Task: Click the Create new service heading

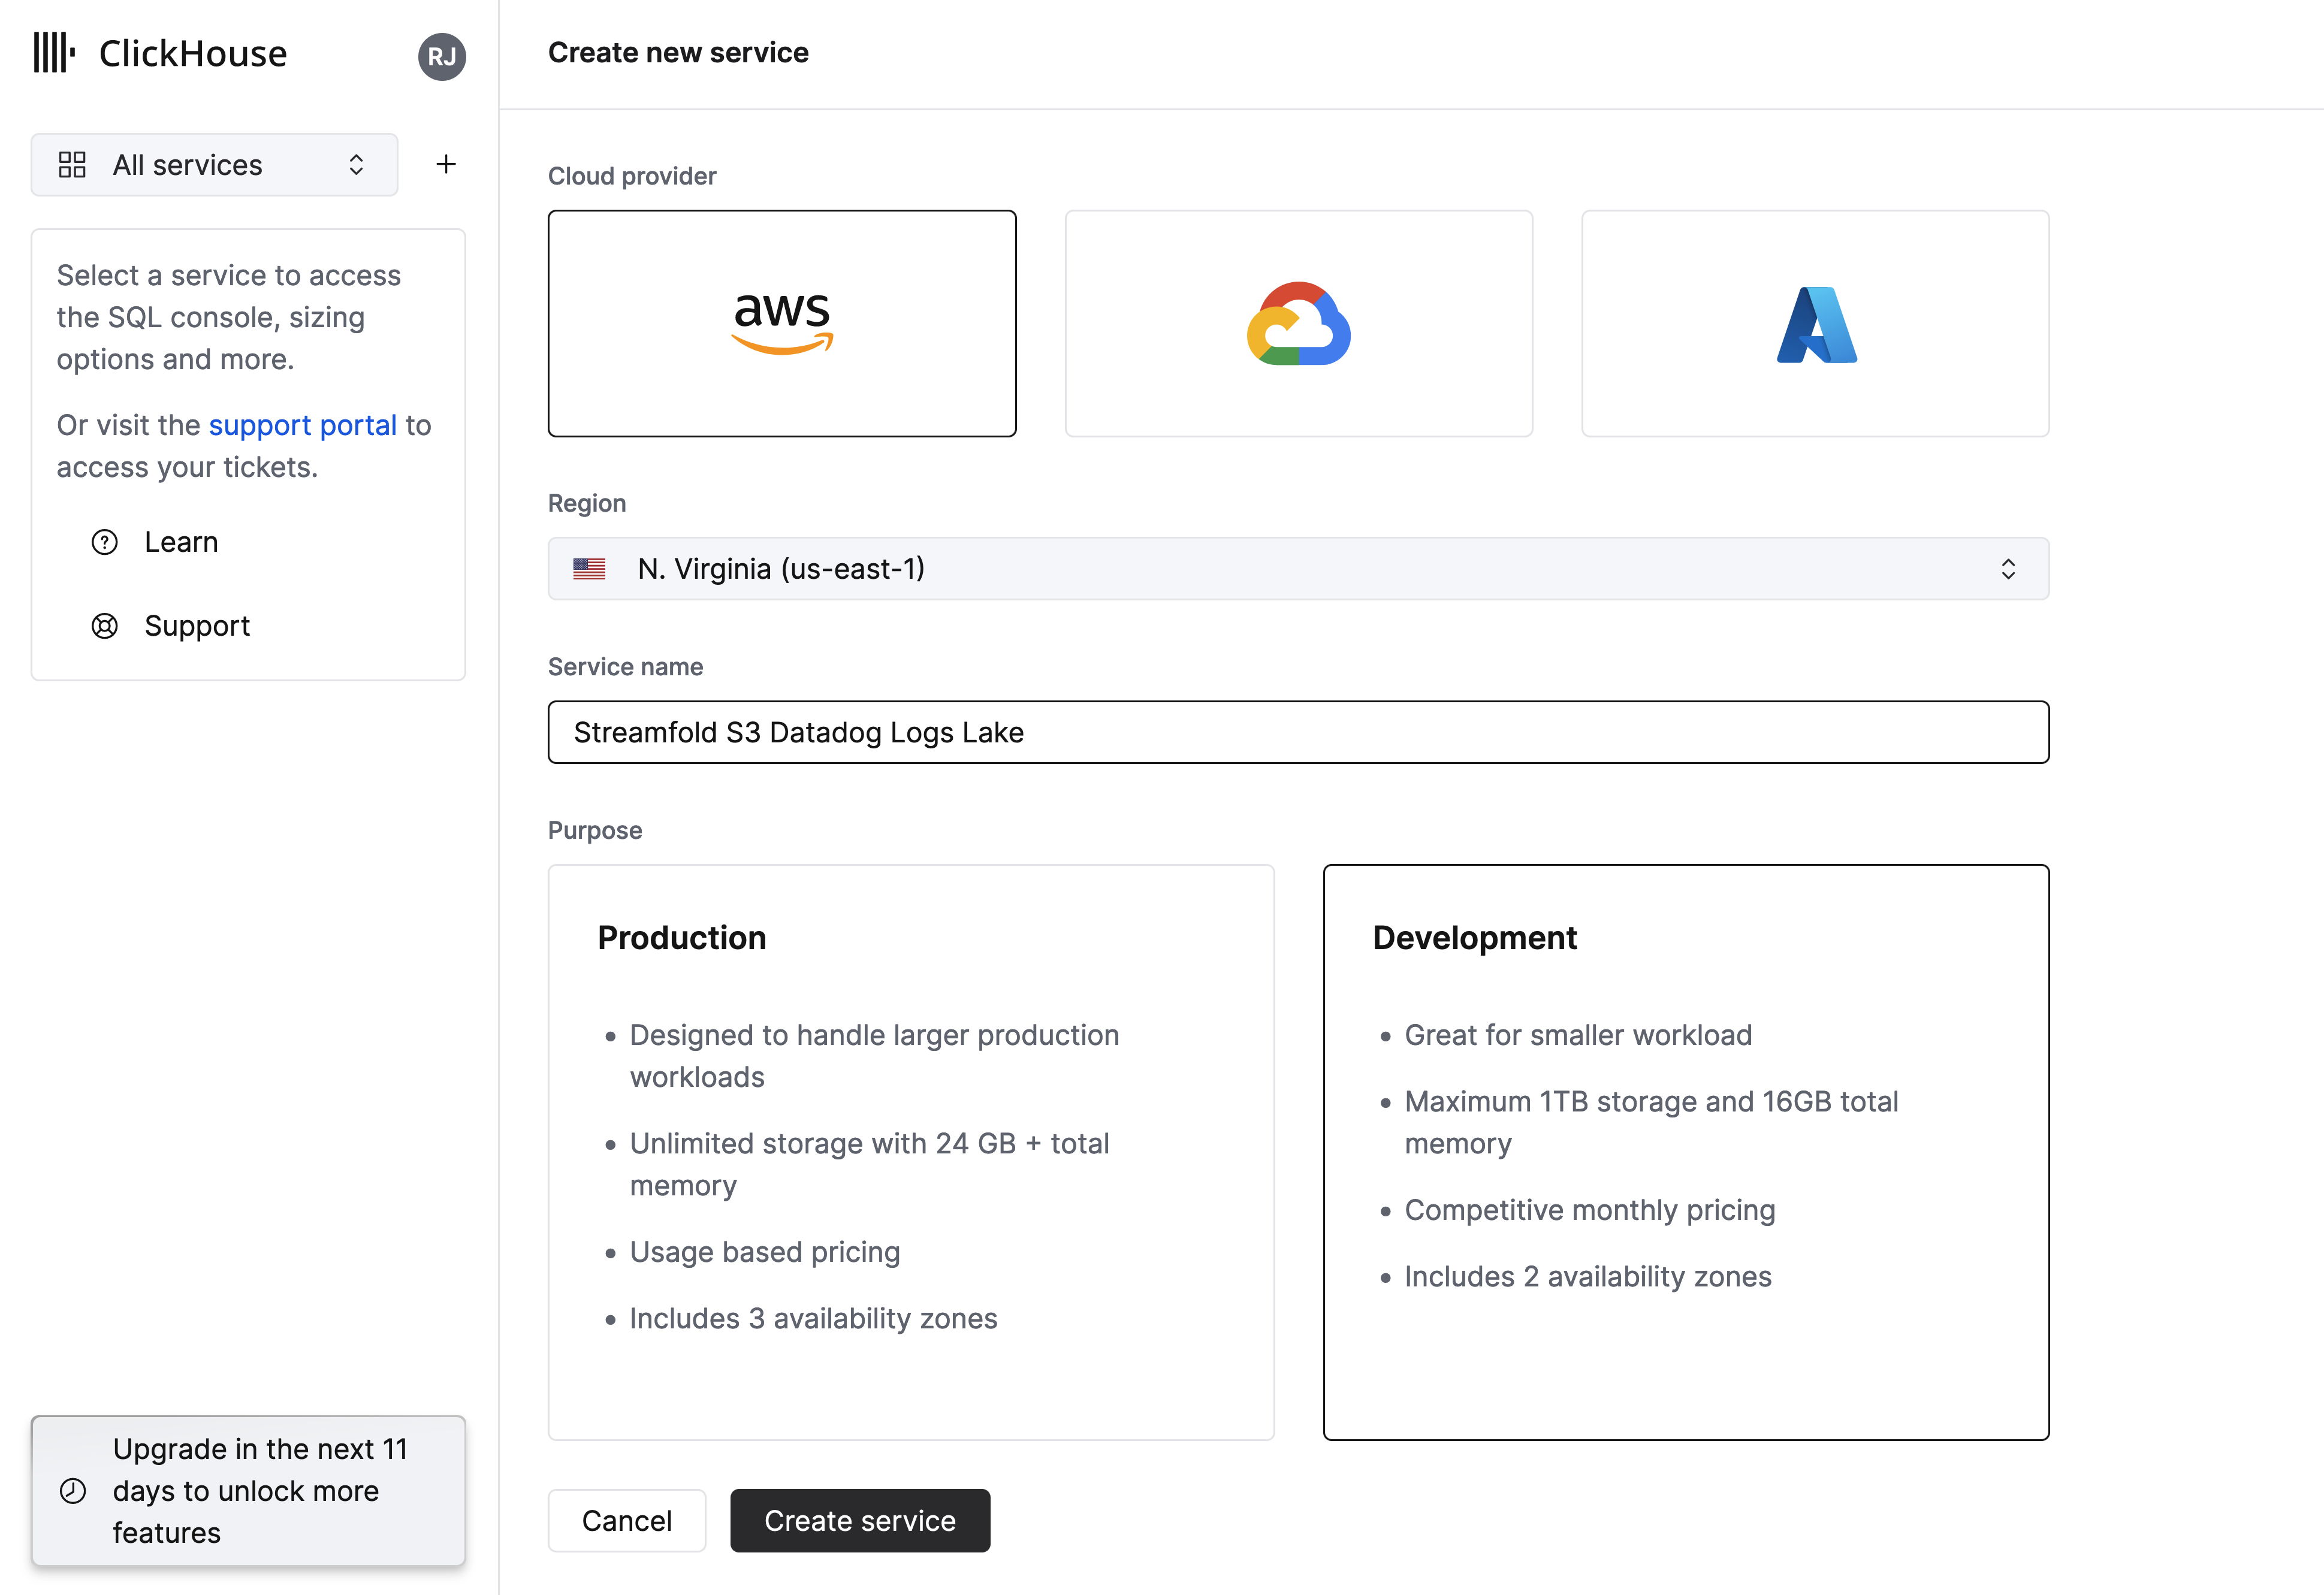Action: pos(678,52)
